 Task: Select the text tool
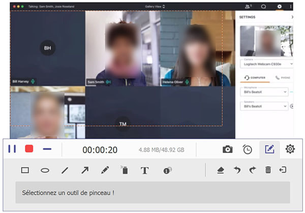coord(144,171)
